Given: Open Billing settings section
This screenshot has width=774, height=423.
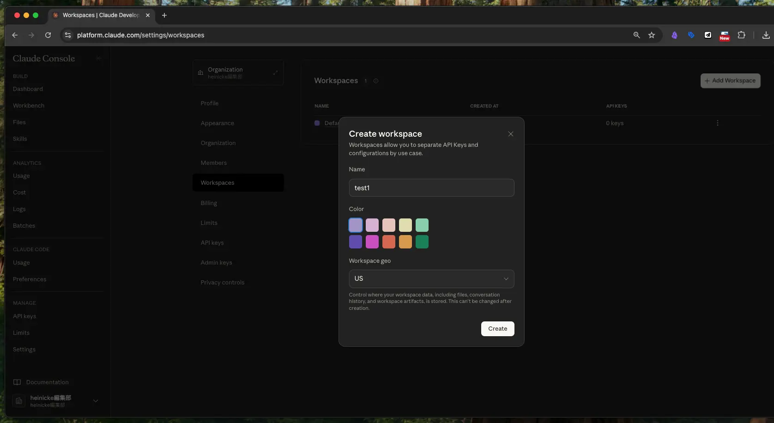Looking at the screenshot, I should (x=209, y=203).
